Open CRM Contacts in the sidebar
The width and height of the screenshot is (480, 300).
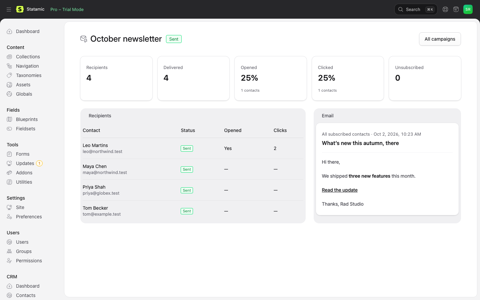pyautogui.click(x=26, y=295)
